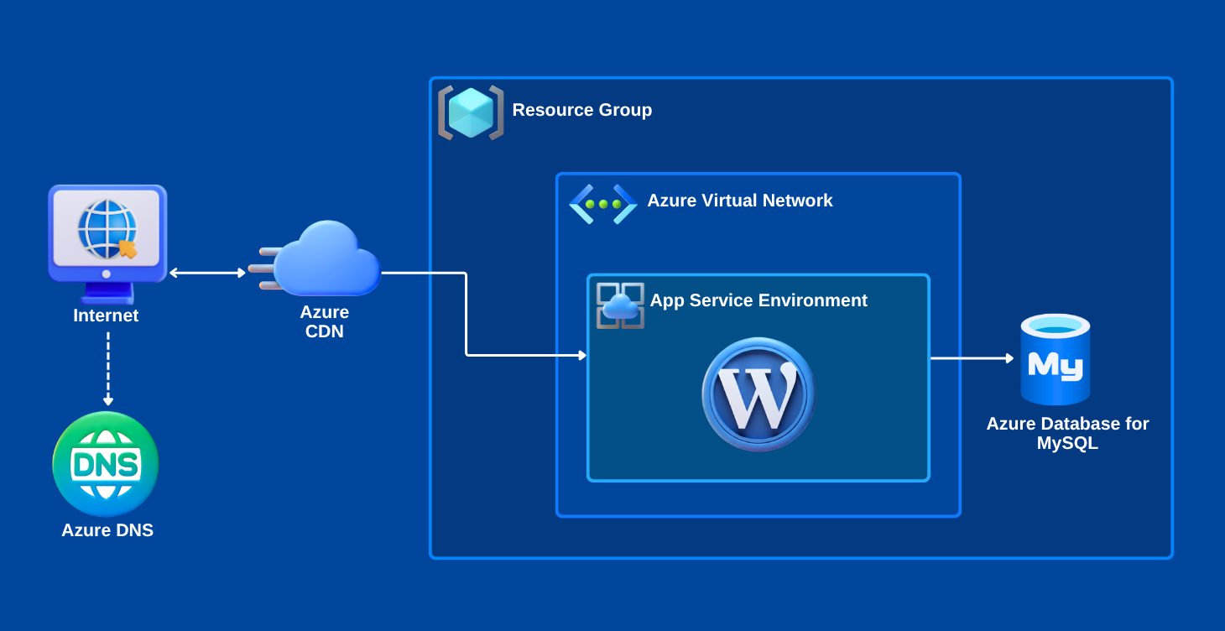The image size is (1225, 631).
Task: Select the Resource Group title text
Action: (x=581, y=110)
